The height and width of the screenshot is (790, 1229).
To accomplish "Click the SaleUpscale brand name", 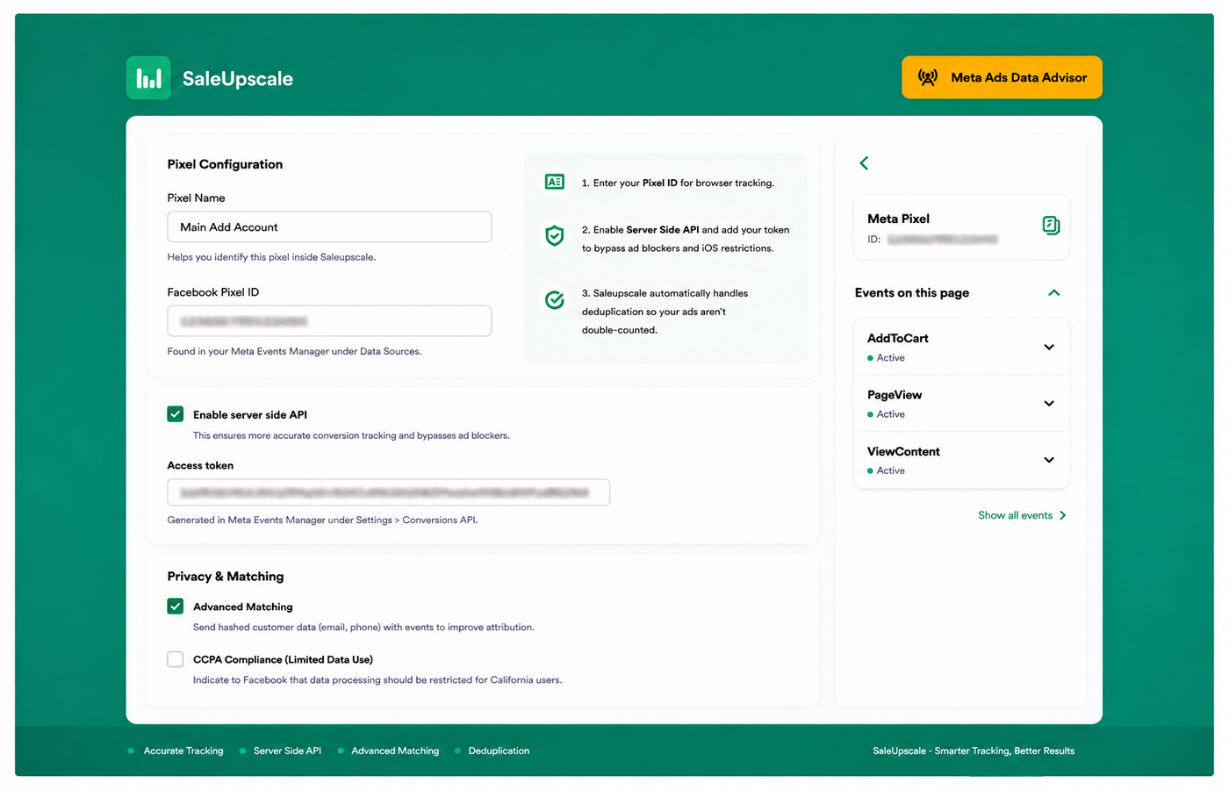I will pyautogui.click(x=238, y=78).
